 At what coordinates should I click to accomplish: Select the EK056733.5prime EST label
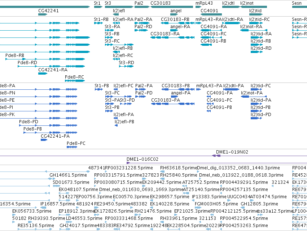click(x=32, y=211)
